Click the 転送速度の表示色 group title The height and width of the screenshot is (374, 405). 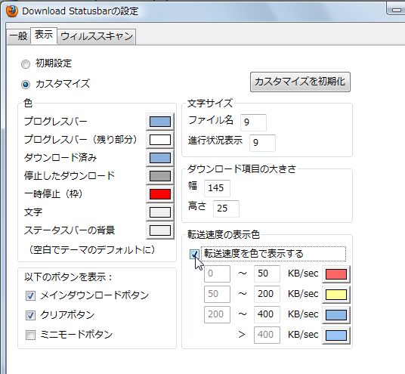224,234
